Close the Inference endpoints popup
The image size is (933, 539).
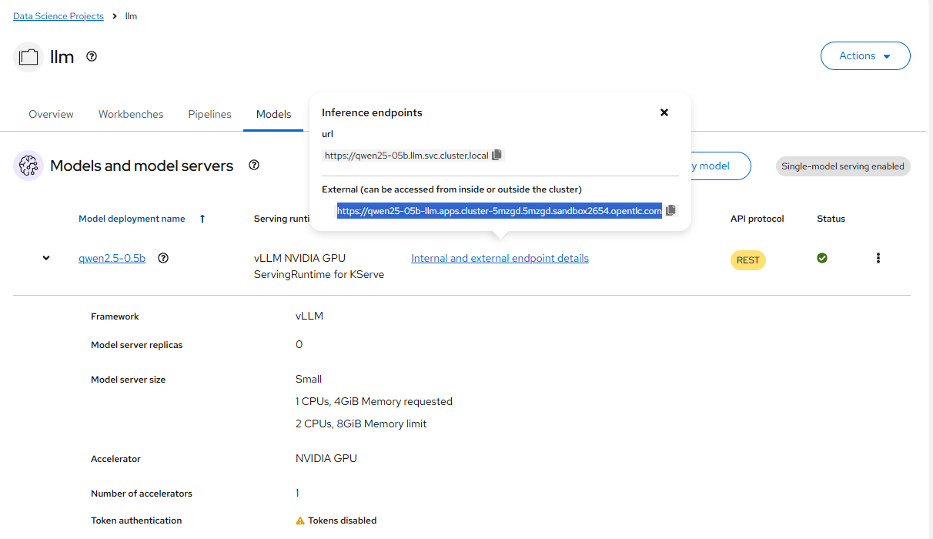(x=664, y=112)
